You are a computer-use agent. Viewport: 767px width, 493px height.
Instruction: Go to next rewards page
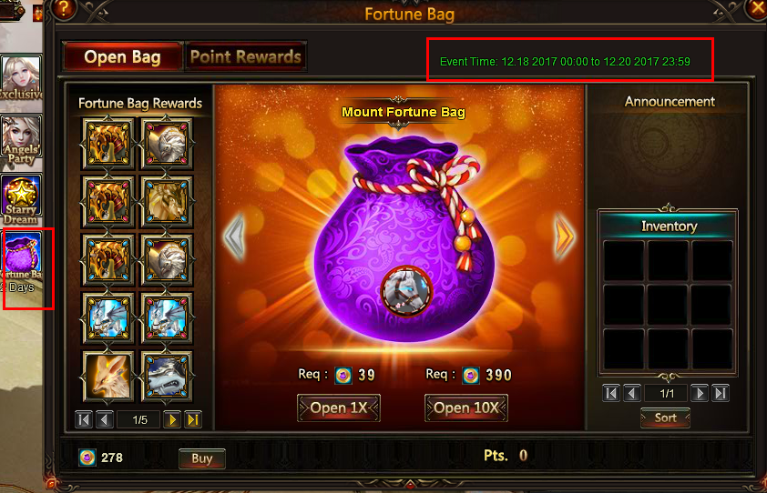point(171,419)
